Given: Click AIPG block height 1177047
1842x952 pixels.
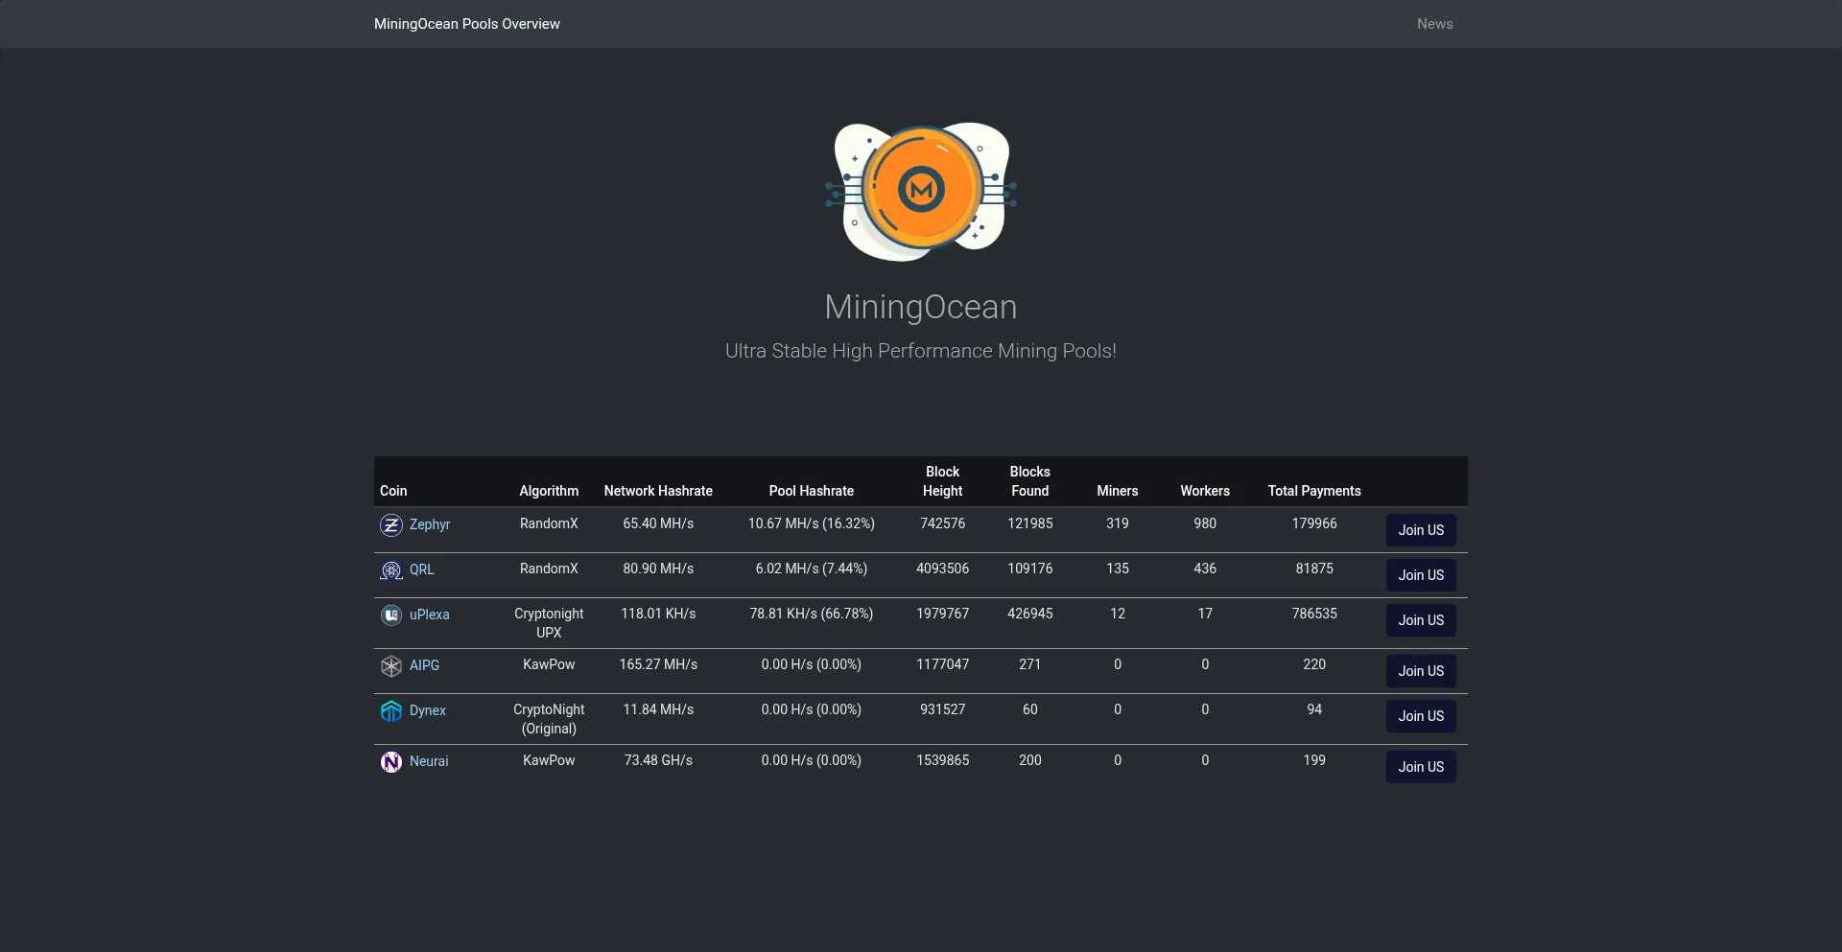Looking at the screenshot, I should (942, 664).
